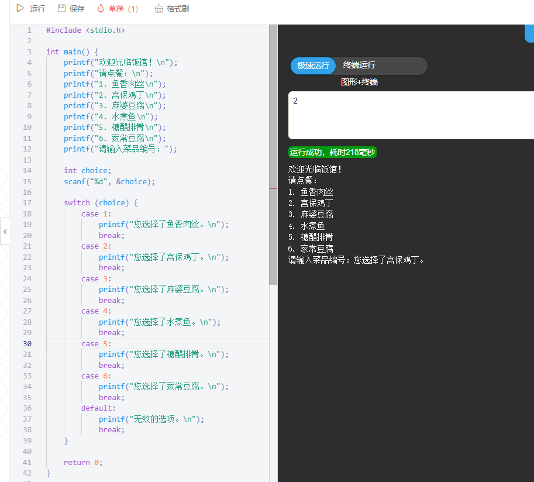Click output line 6. 家常豆腐

311,249
